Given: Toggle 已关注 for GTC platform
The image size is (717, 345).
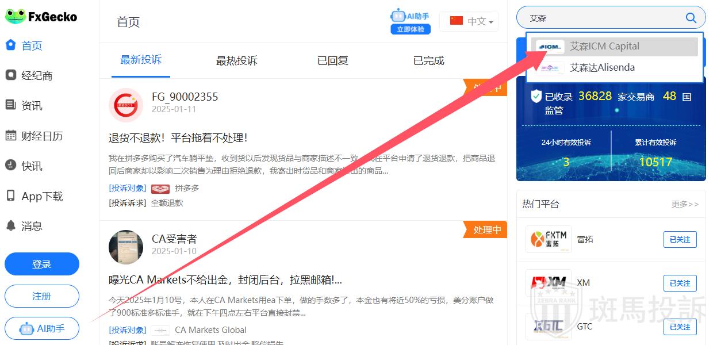Looking at the screenshot, I should tap(680, 327).
